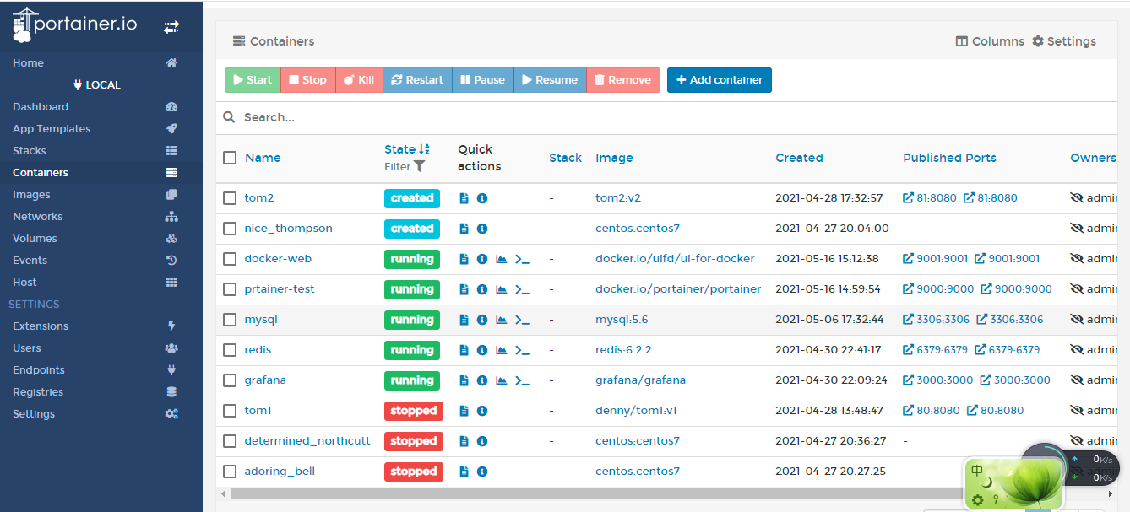Open the console icon for mysql
The width and height of the screenshot is (1130, 512).
[x=522, y=320]
